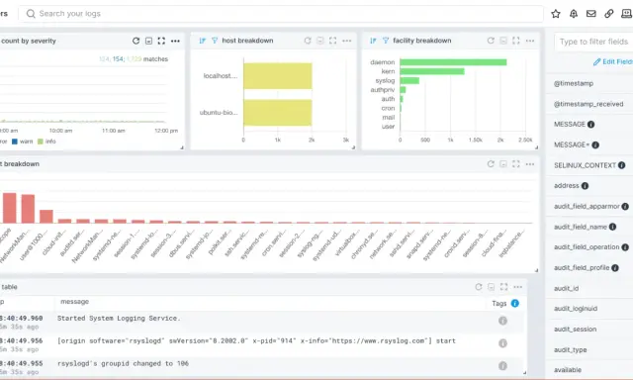633x380 pixels.
Task: Click sort icon in host breakdown panel
Action: point(202,41)
